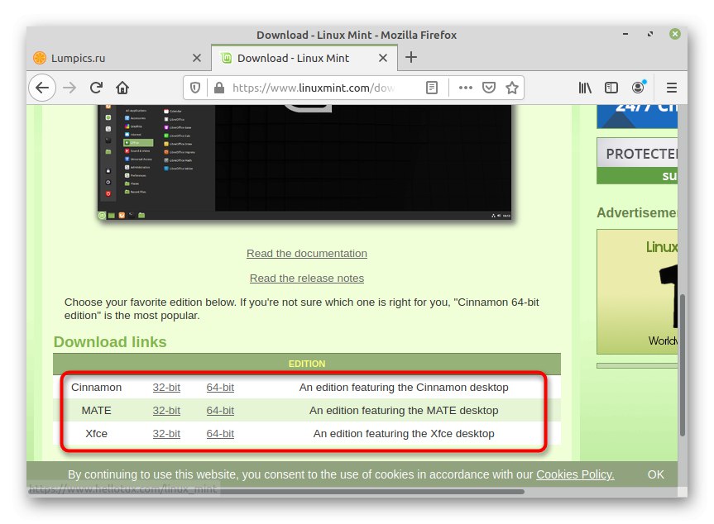The height and width of the screenshot is (524, 714).
Task: Click the Linux advertisement image in sidebar
Action: (x=637, y=292)
